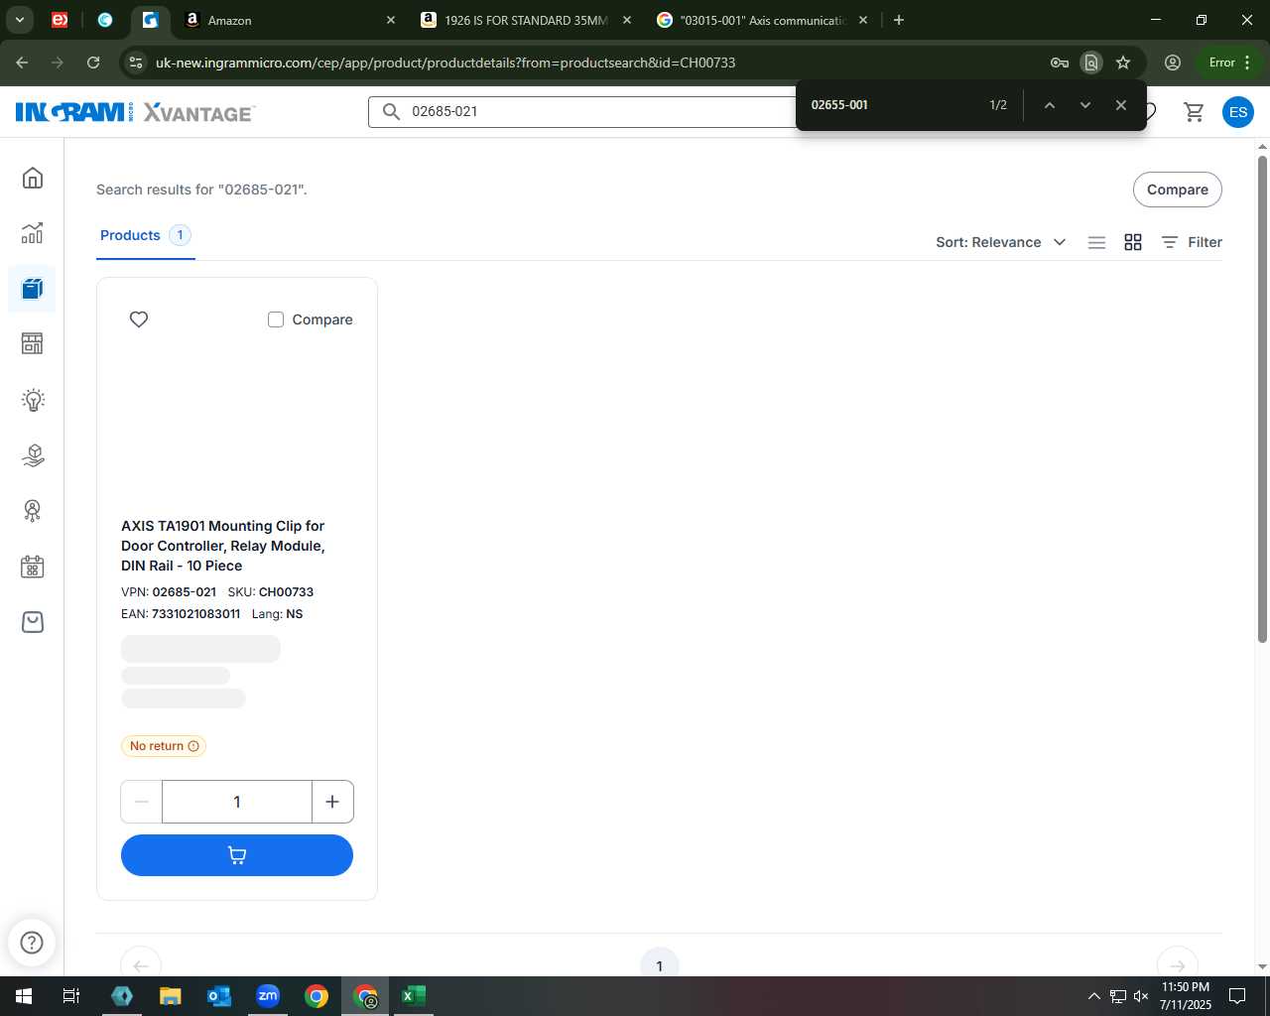
Task: Click the address bar URL
Action: [445, 63]
